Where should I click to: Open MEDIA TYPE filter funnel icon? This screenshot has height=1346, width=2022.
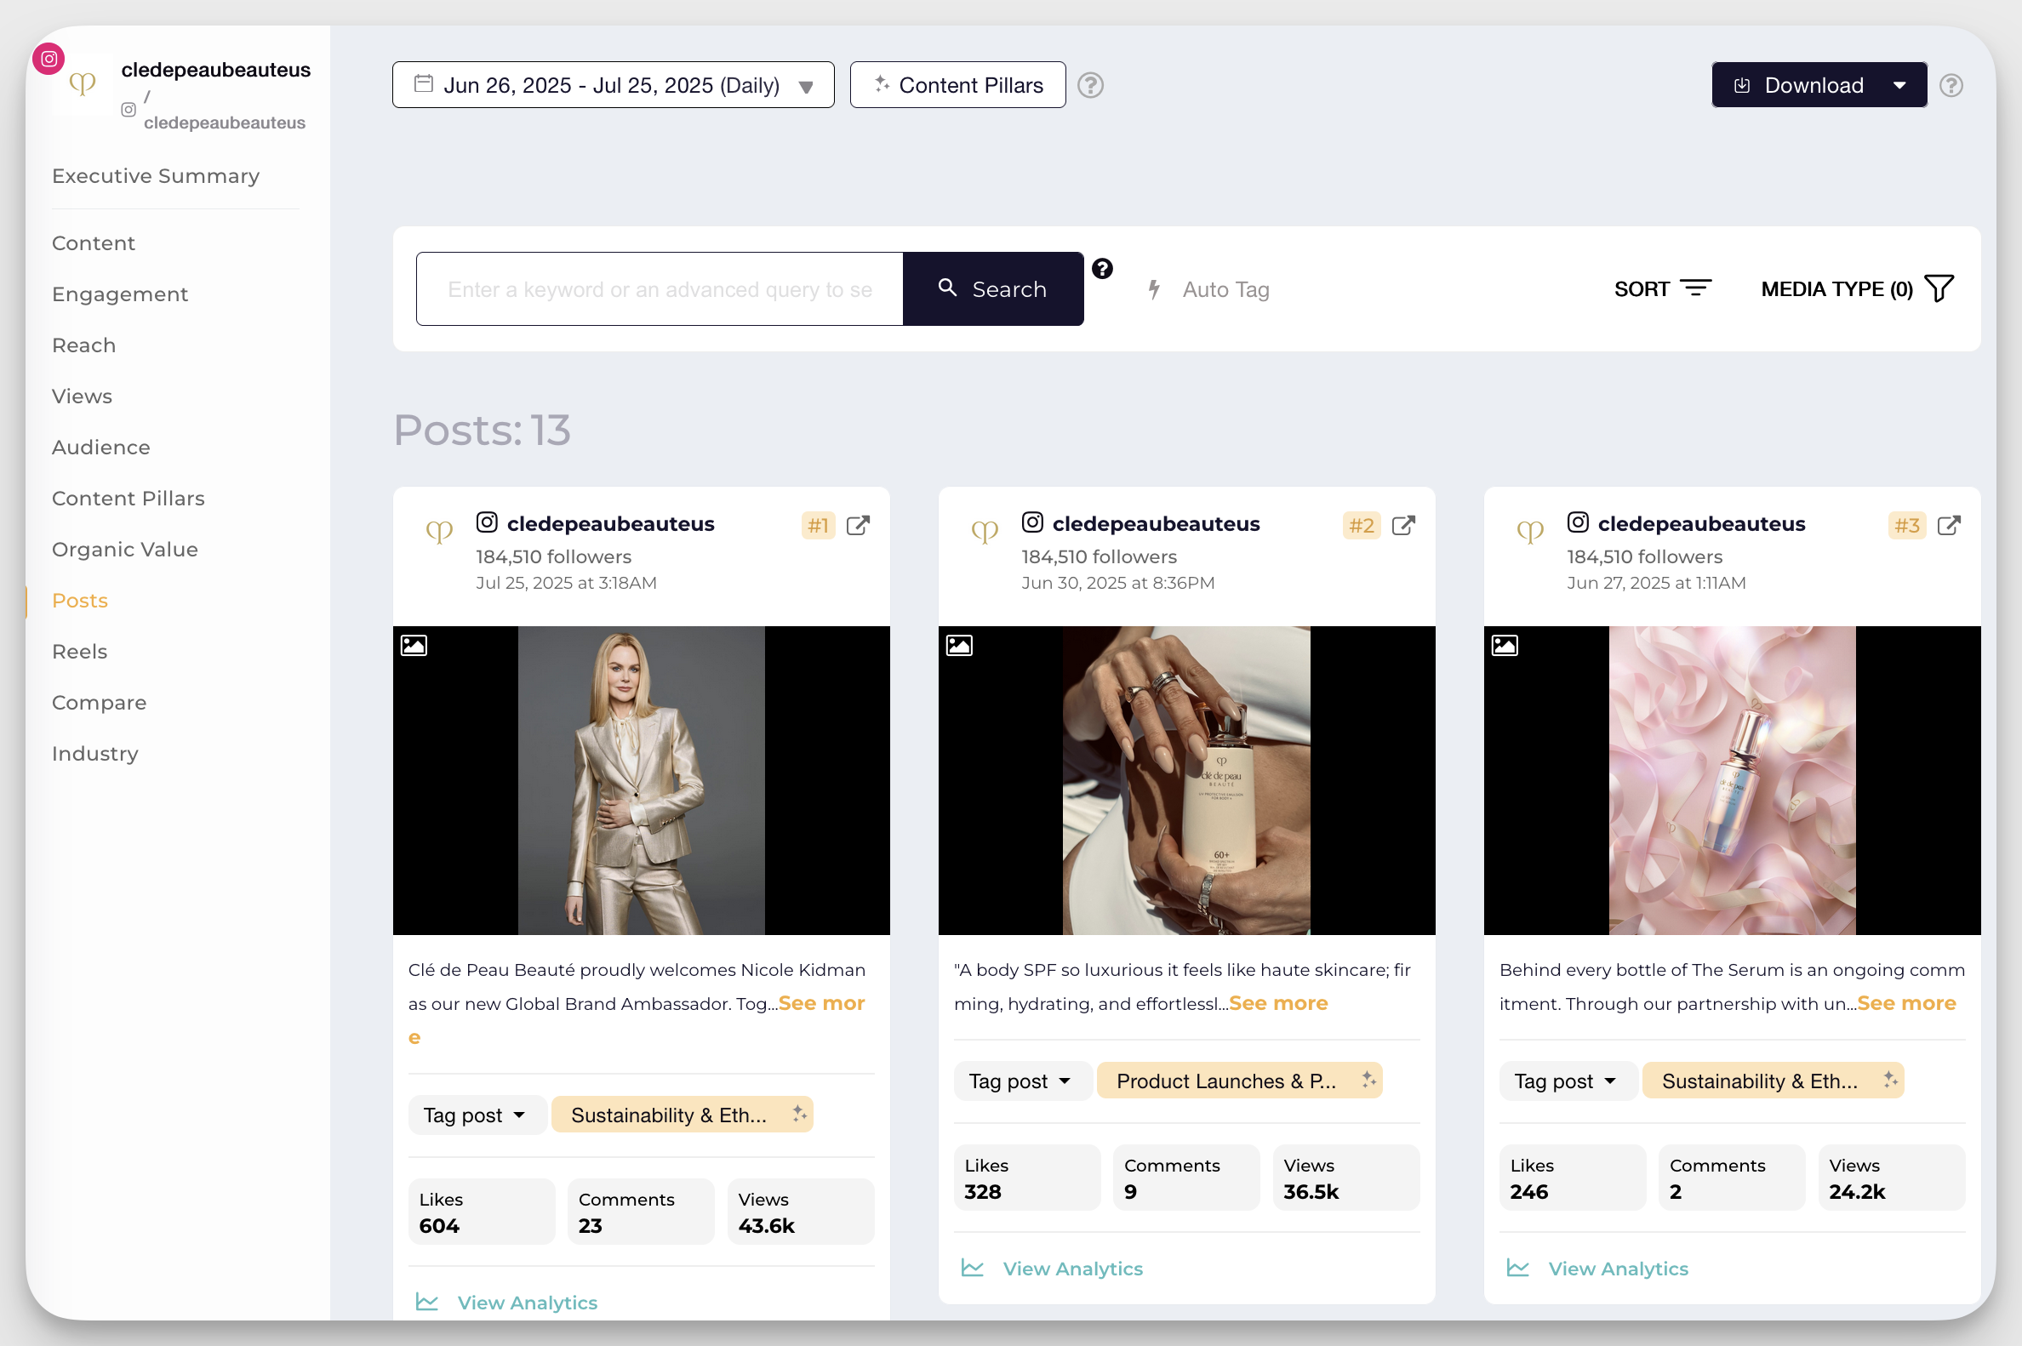coord(1939,288)
